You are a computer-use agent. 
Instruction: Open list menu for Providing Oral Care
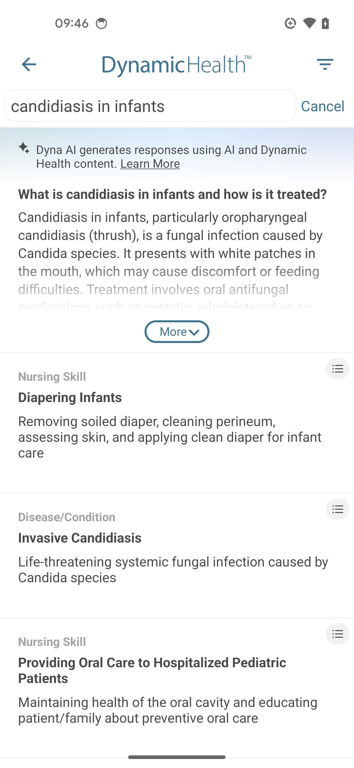[337, 634]
